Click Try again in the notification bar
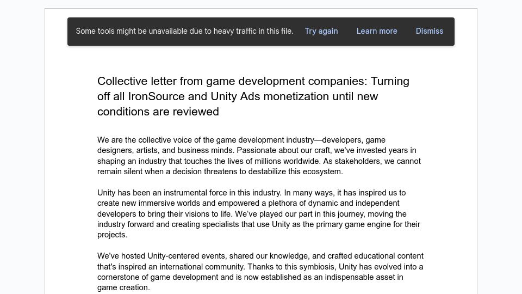The image size is (522, 294). 321,32
